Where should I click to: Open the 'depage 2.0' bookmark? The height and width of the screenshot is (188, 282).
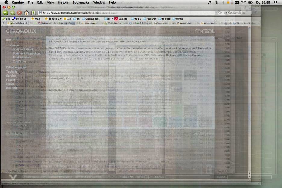(x=53, y=19)
